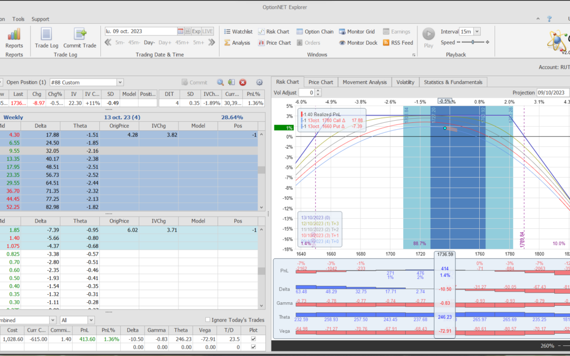Open the Tools menu
The height and width of the screenshot is (356, 570).
point(18,19)
